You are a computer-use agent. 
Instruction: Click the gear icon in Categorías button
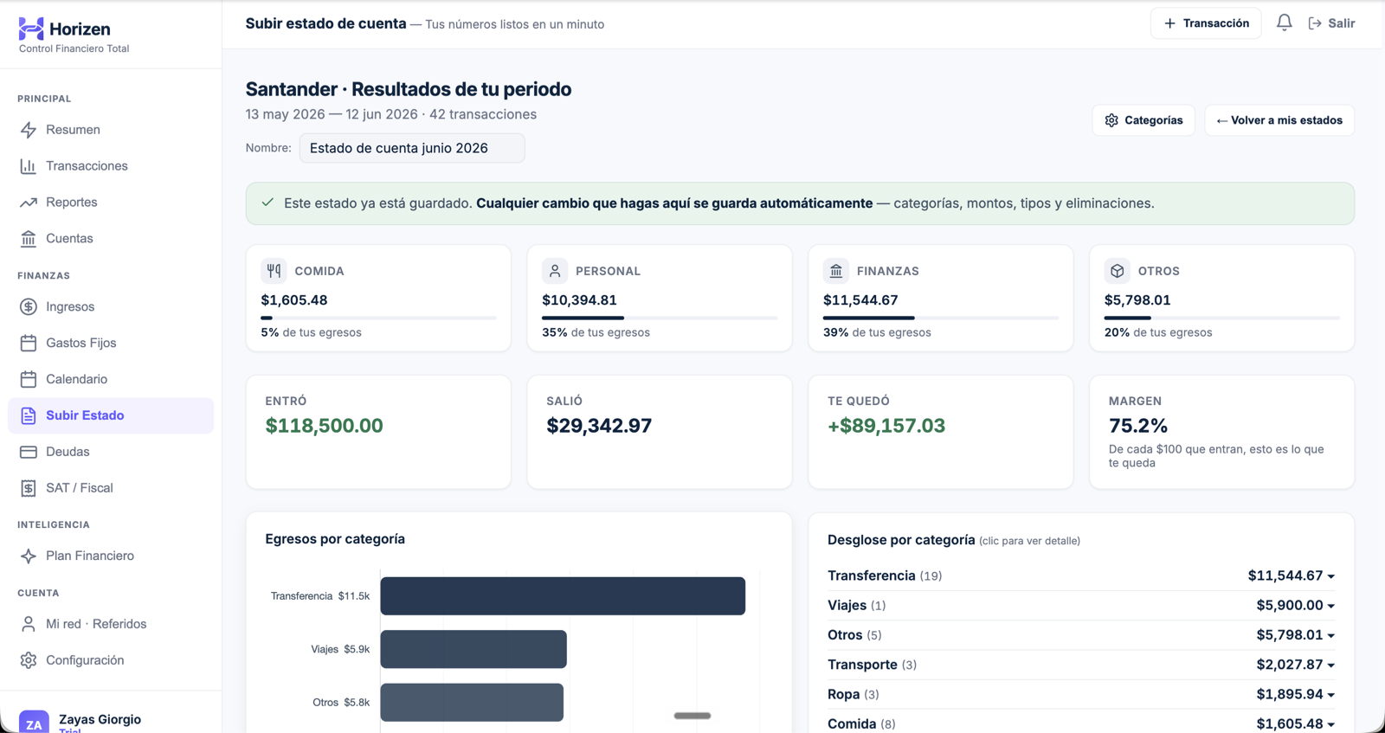pyautogui.click(x=1111, y=120)
